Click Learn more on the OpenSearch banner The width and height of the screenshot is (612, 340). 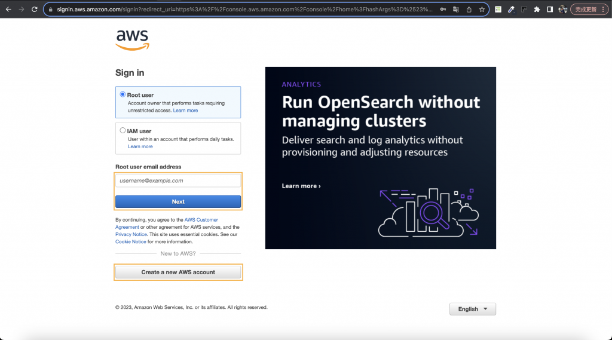click(x=301, y=186)
